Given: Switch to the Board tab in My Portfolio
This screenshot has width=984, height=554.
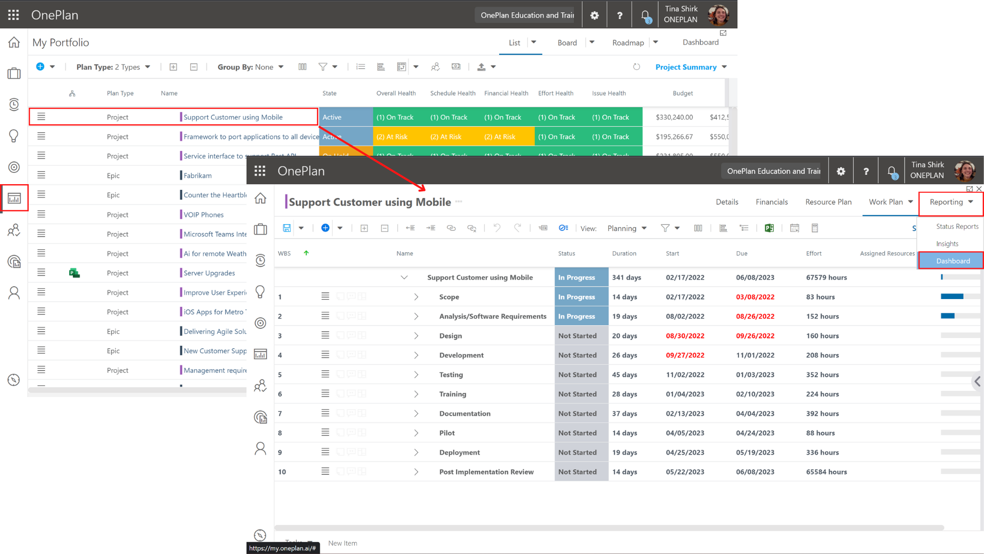Looking at the screenshot, I should (567, 43).
